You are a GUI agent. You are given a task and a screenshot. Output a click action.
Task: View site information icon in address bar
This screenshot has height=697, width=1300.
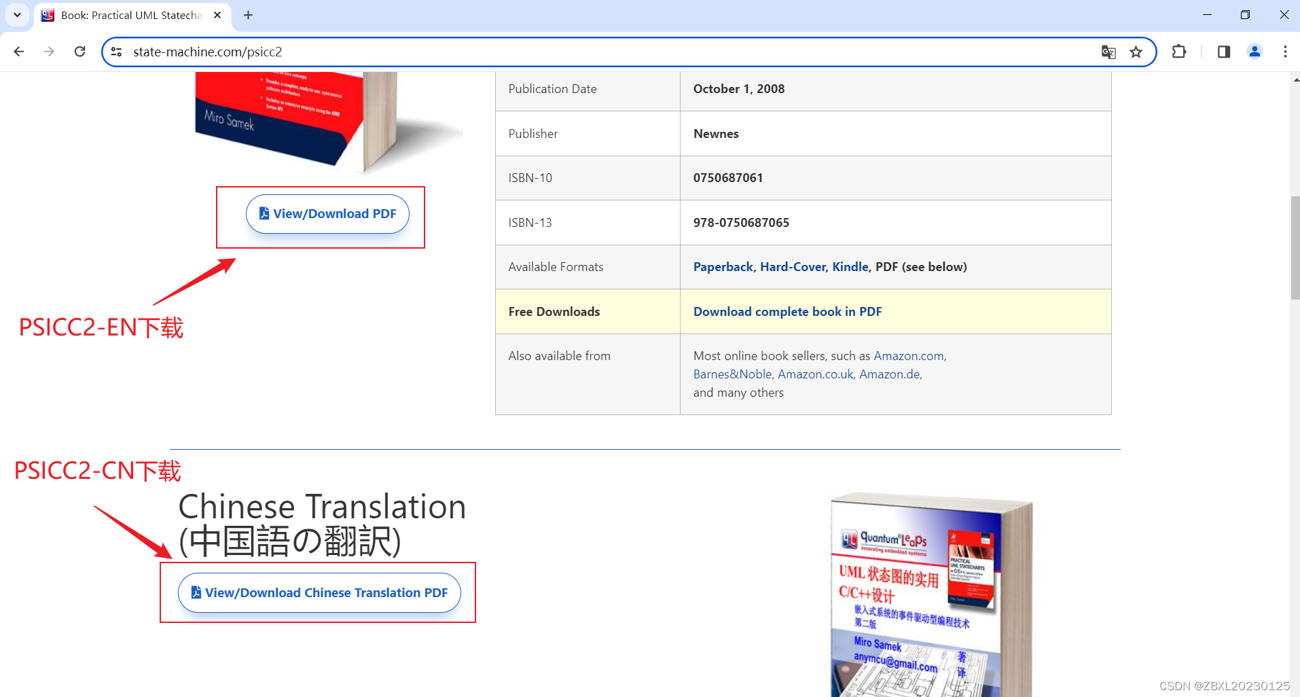coord(117,52)
